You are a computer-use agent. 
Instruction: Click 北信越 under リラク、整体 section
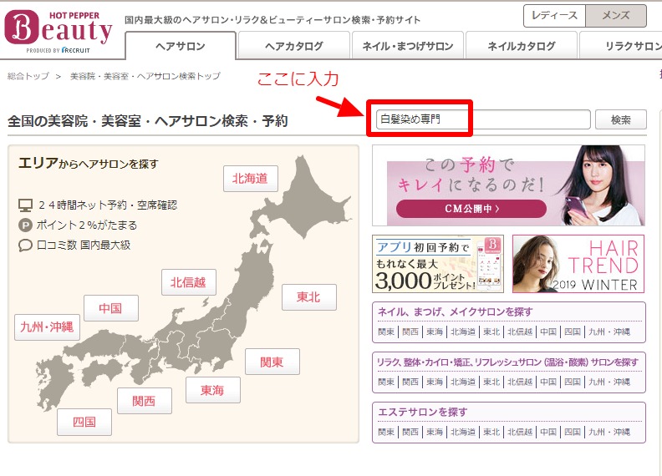coord(520,382)
